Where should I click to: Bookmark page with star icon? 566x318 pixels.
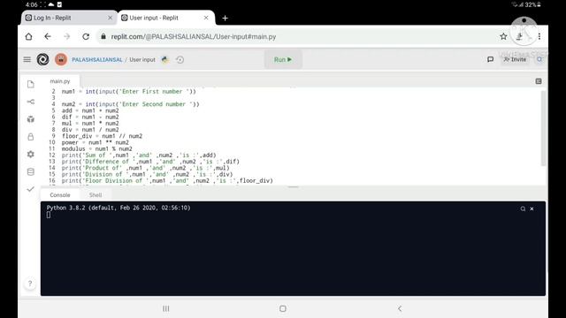click(503, 36)
